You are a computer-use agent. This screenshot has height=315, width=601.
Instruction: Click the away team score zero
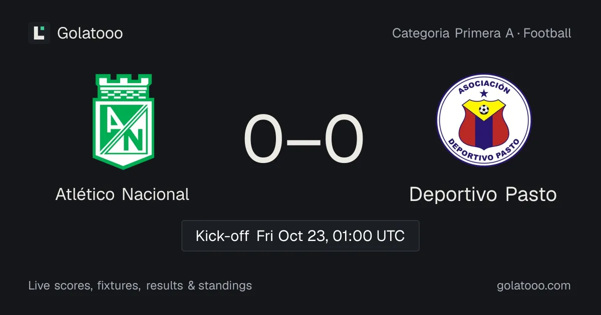coord(344,139)
